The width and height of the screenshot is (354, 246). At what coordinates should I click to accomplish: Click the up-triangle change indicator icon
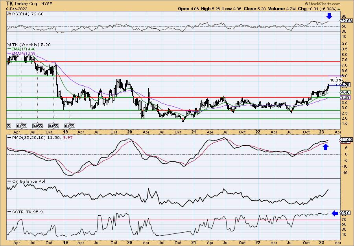(339, 9)
